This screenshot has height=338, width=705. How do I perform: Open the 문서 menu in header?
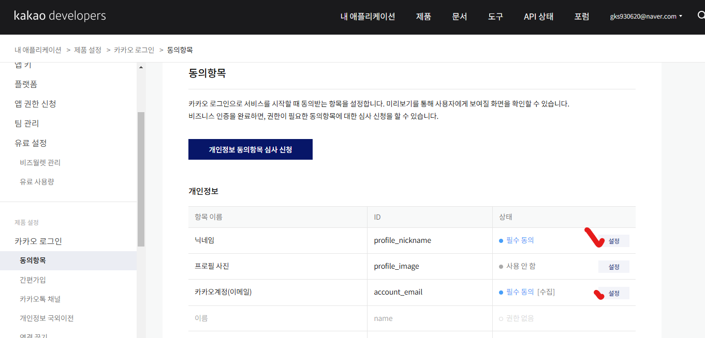coord(460,17)
